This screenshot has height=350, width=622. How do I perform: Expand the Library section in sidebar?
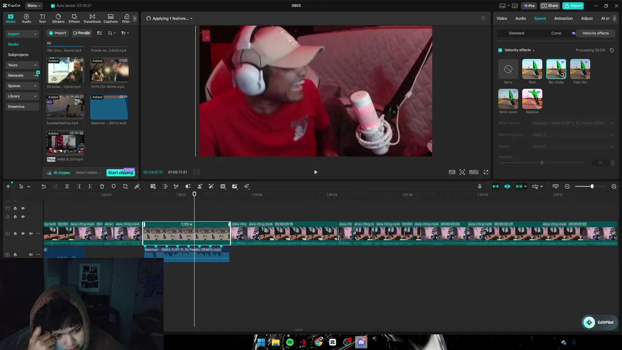coord(35,96)
